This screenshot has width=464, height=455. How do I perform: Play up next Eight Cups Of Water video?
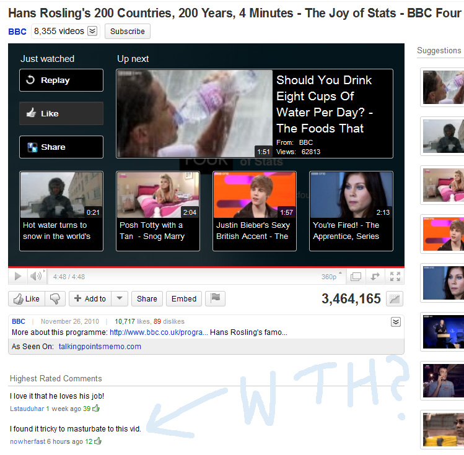(x=255, y=114)
